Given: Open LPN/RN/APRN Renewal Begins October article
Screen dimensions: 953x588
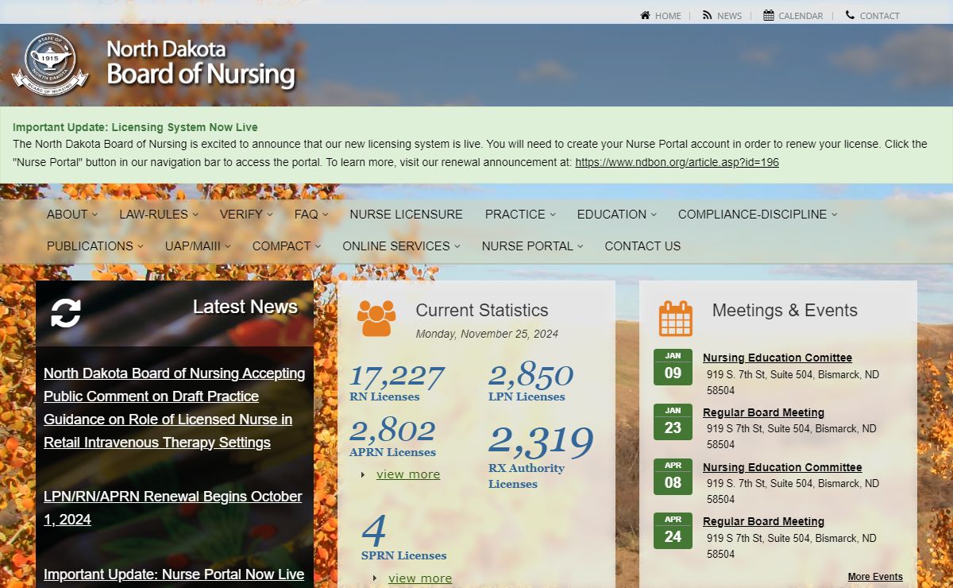Looking at the screenshot, I should tap(172, 508).
